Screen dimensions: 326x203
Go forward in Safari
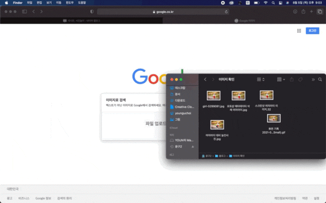42,12
